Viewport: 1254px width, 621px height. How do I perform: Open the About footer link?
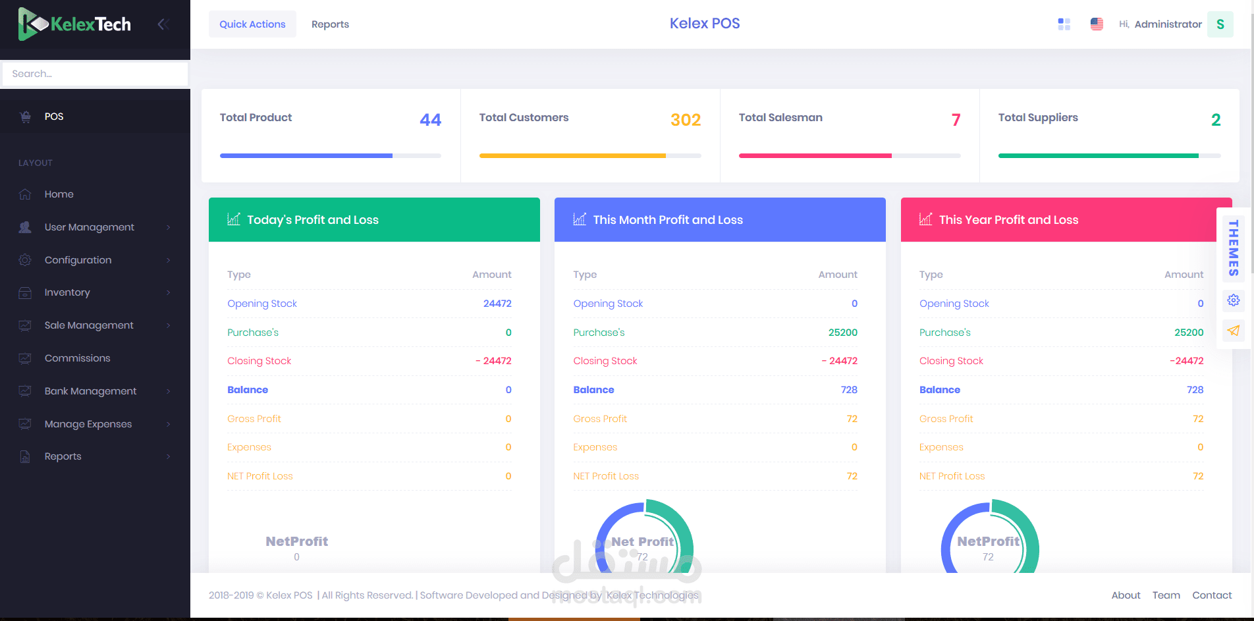(1126, 595)
